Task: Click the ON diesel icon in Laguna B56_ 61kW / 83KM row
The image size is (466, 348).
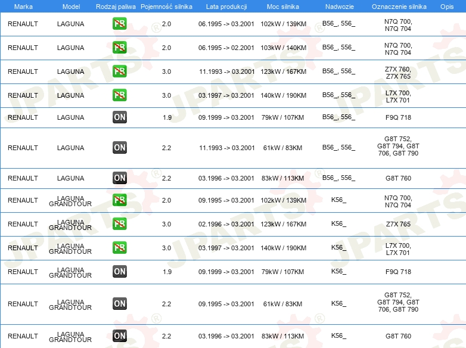Action: (119, 147)
